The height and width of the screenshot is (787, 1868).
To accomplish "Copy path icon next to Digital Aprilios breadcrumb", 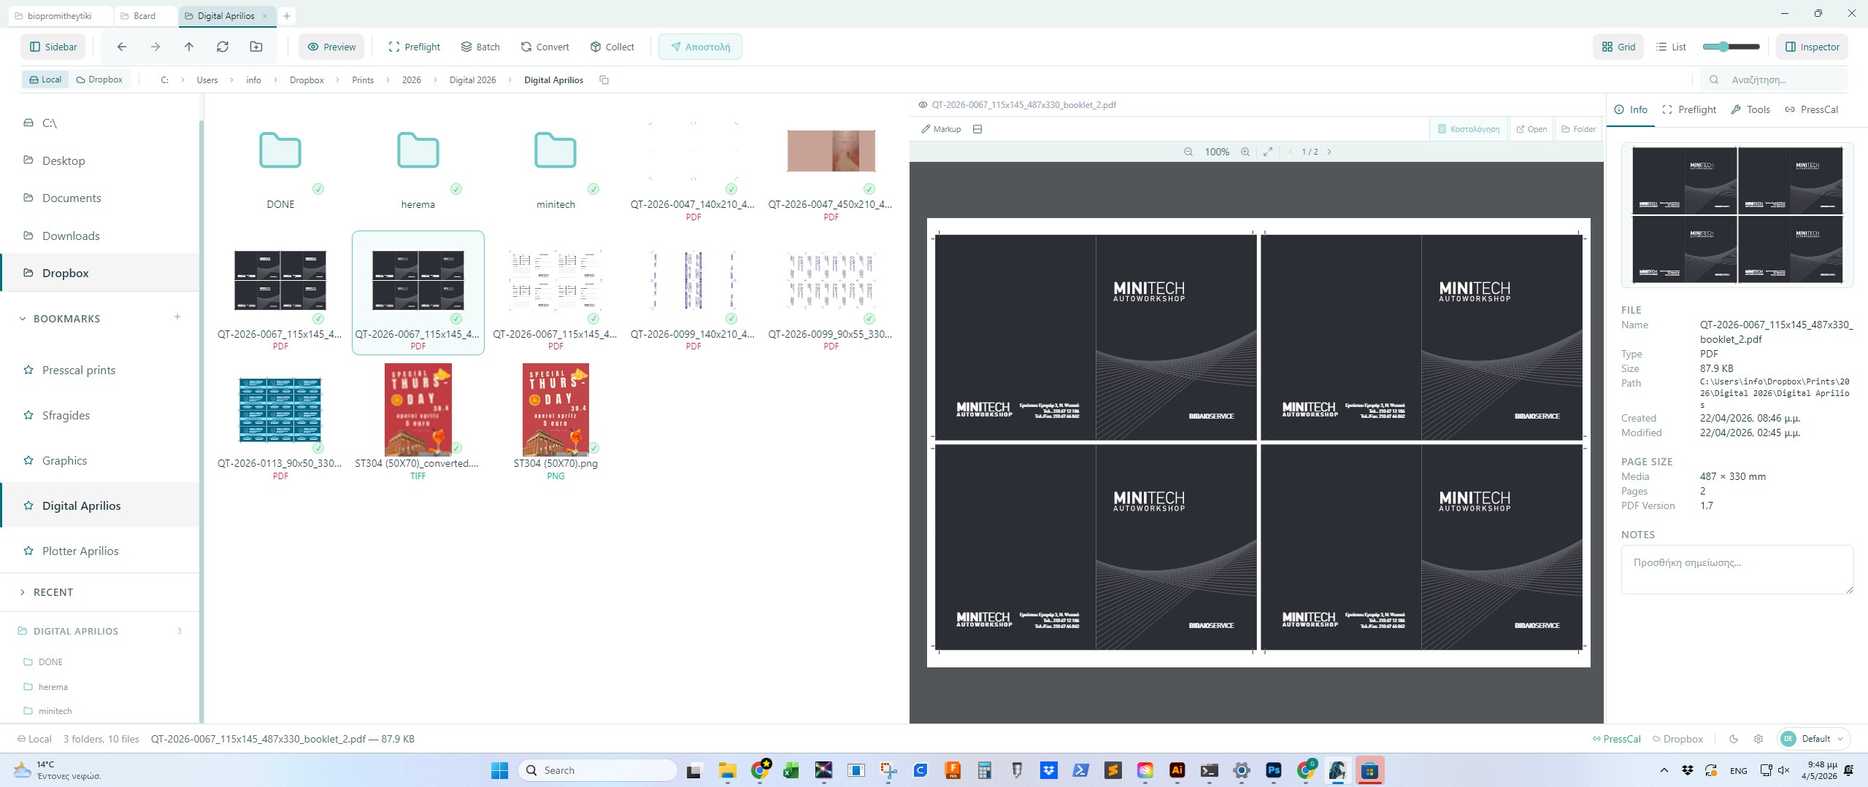I will 604,80.
